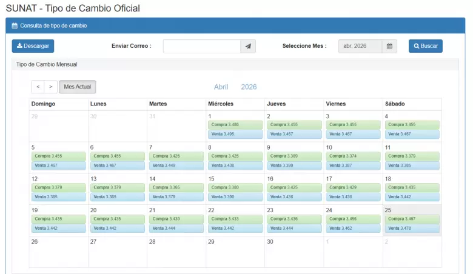Select the abr. 2026 month field
This screenshot has height=274, width=473.
click(360, 46)
